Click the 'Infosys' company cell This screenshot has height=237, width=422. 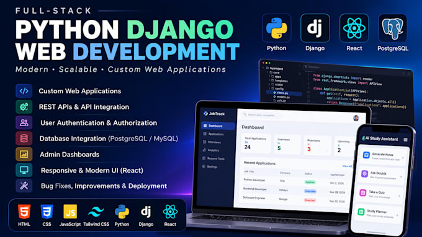pos(284,191)
